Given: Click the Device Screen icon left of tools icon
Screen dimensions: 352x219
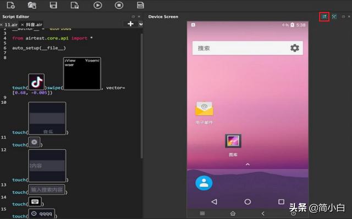Looking at the screenshot, I should coord(324,16).
